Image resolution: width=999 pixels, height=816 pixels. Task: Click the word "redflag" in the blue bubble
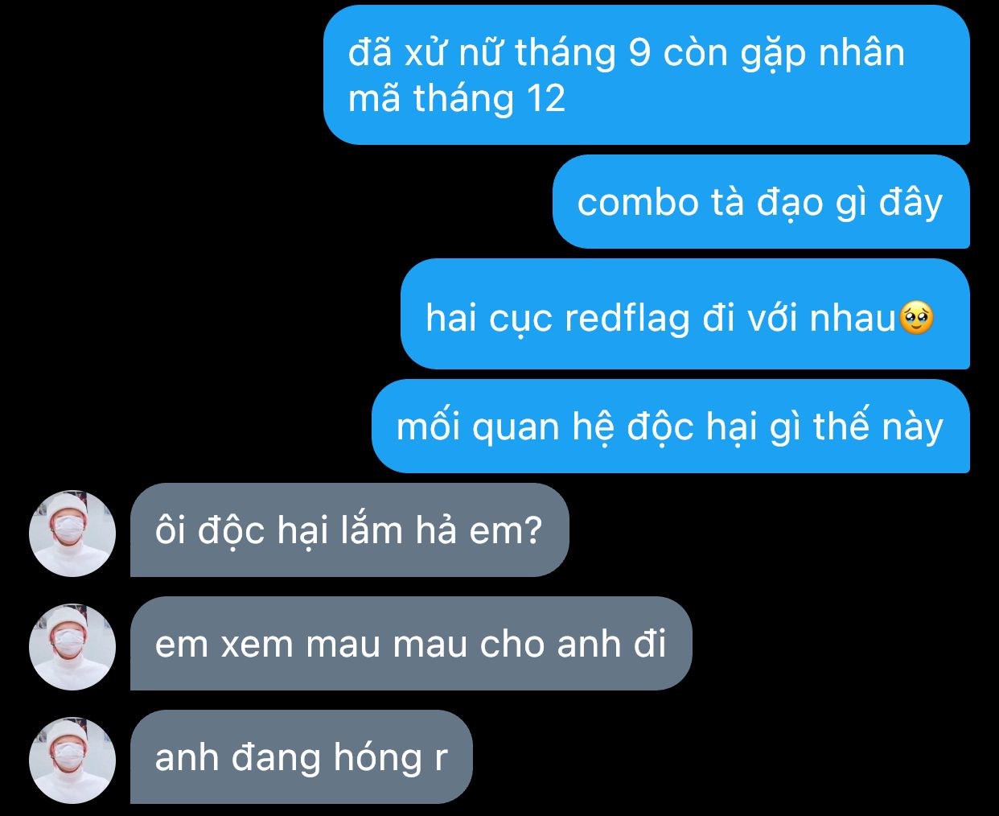(627, 318)
